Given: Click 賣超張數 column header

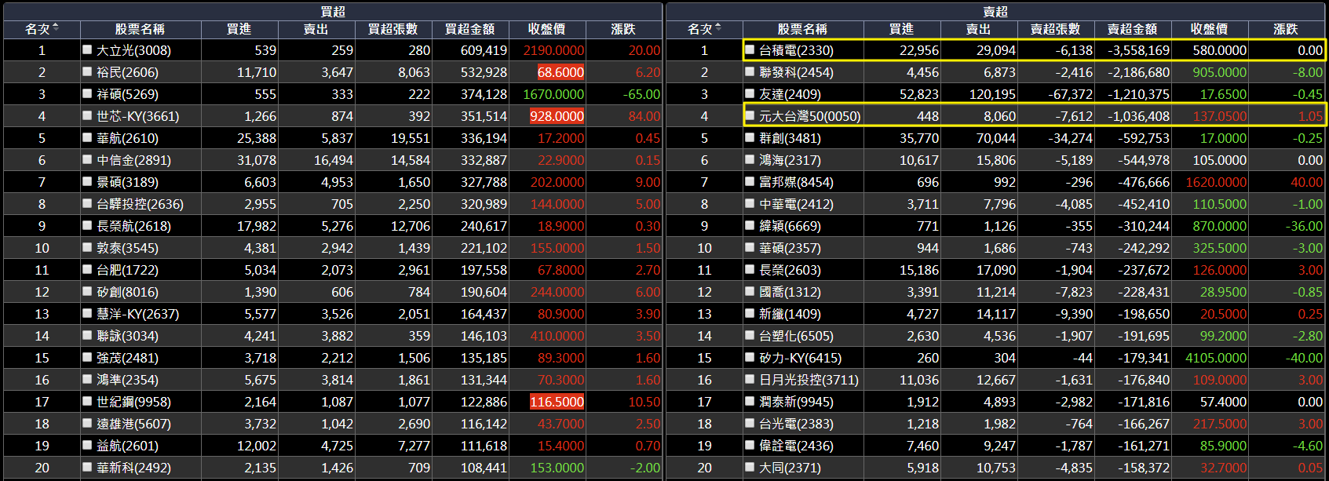Looking at the screenshot, I should tap(1055, 29).
